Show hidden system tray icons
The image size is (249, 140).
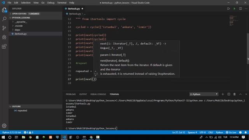[207, 137]
